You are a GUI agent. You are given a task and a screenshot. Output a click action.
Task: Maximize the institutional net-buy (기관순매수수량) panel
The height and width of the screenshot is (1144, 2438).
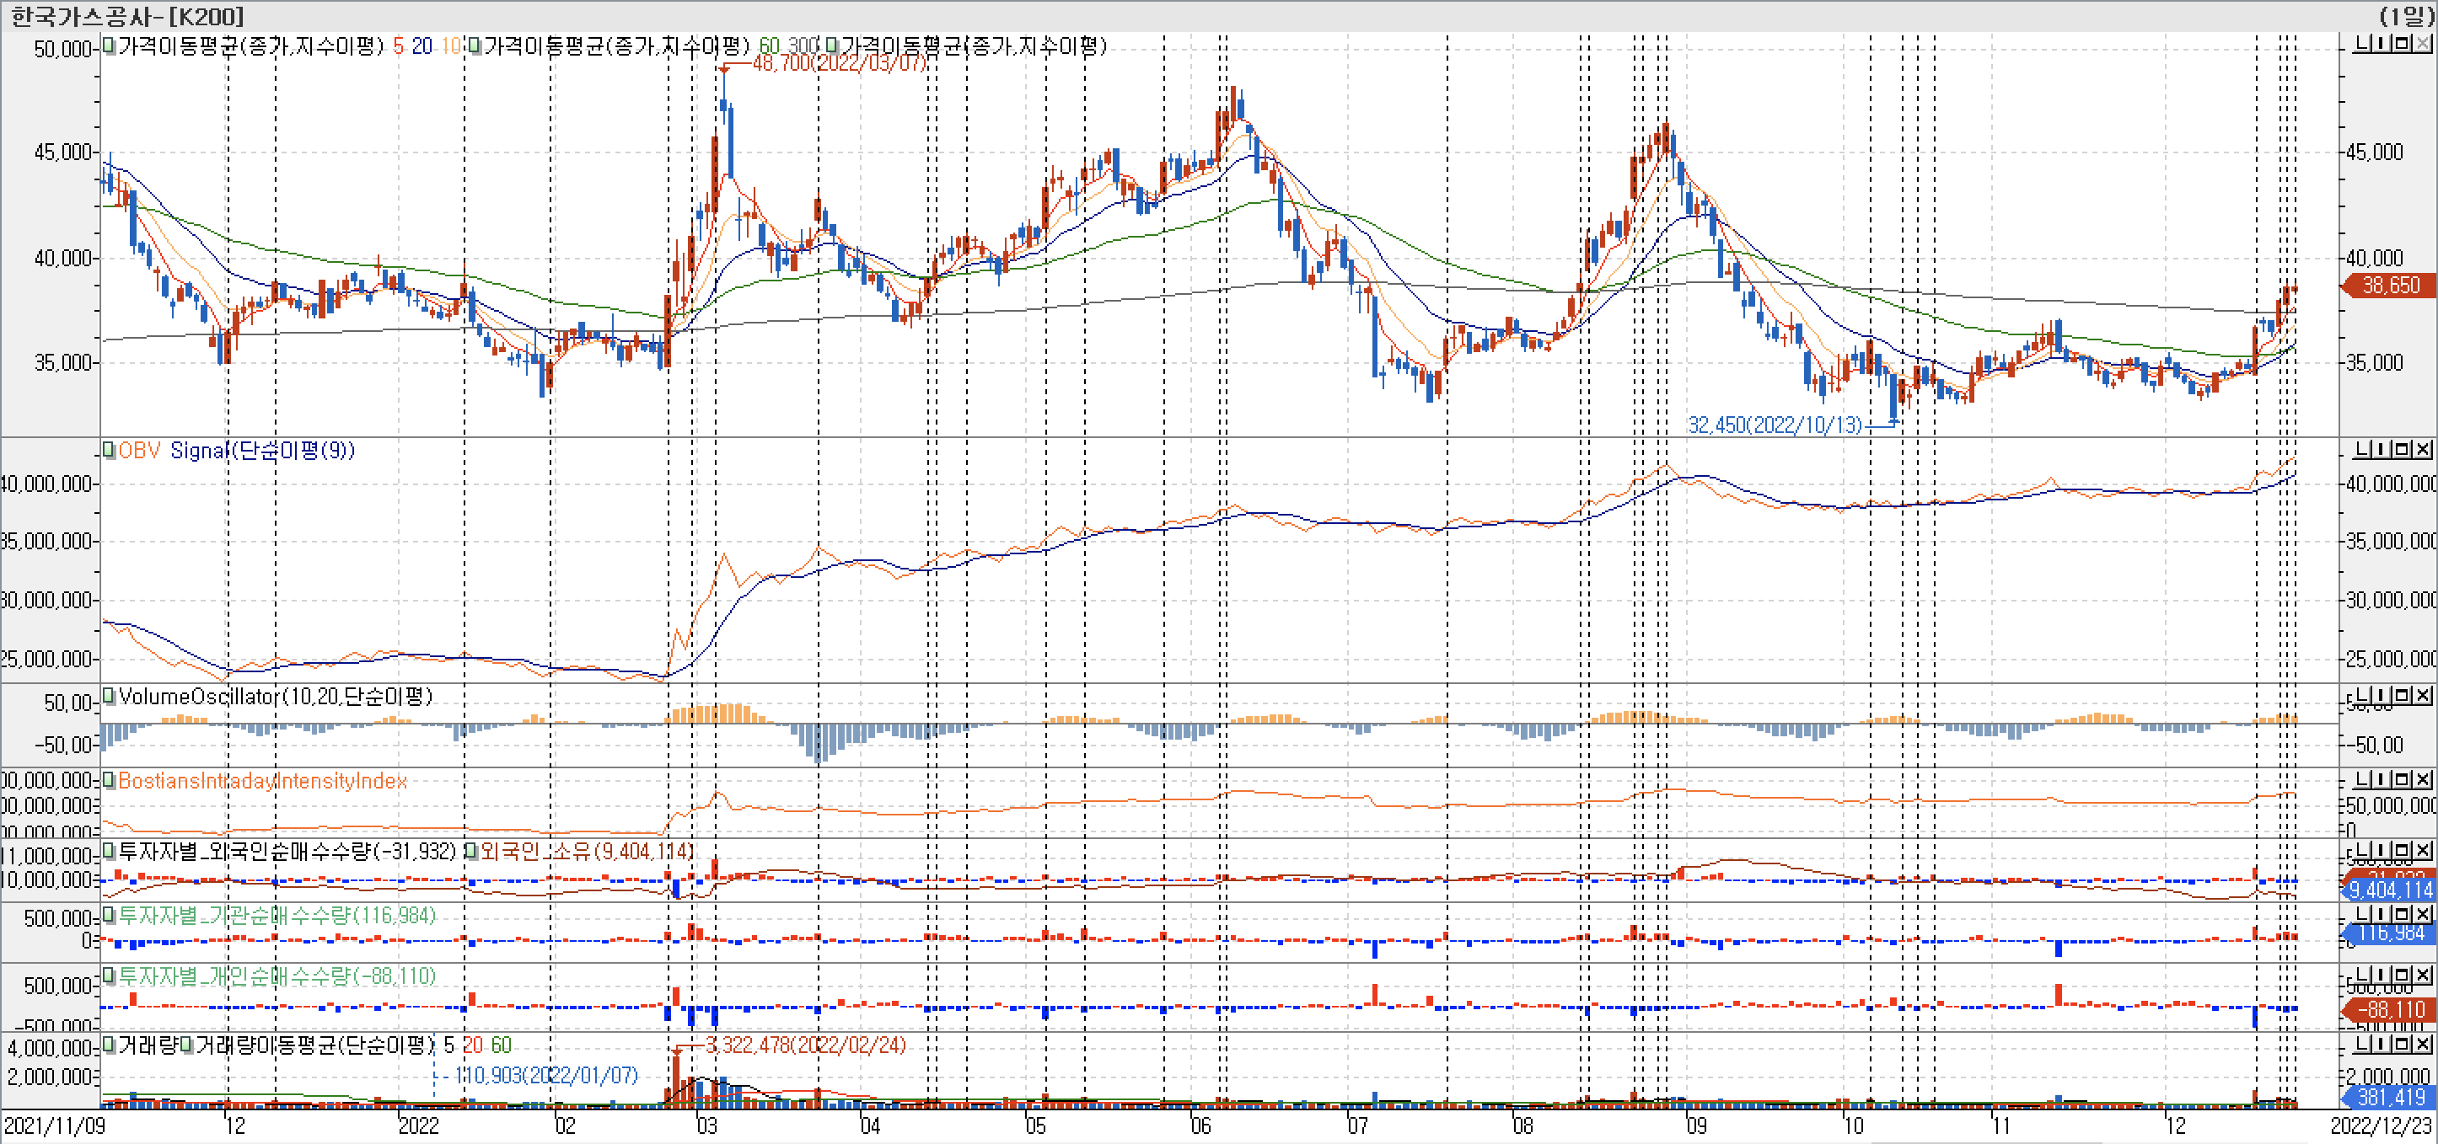2402,913
